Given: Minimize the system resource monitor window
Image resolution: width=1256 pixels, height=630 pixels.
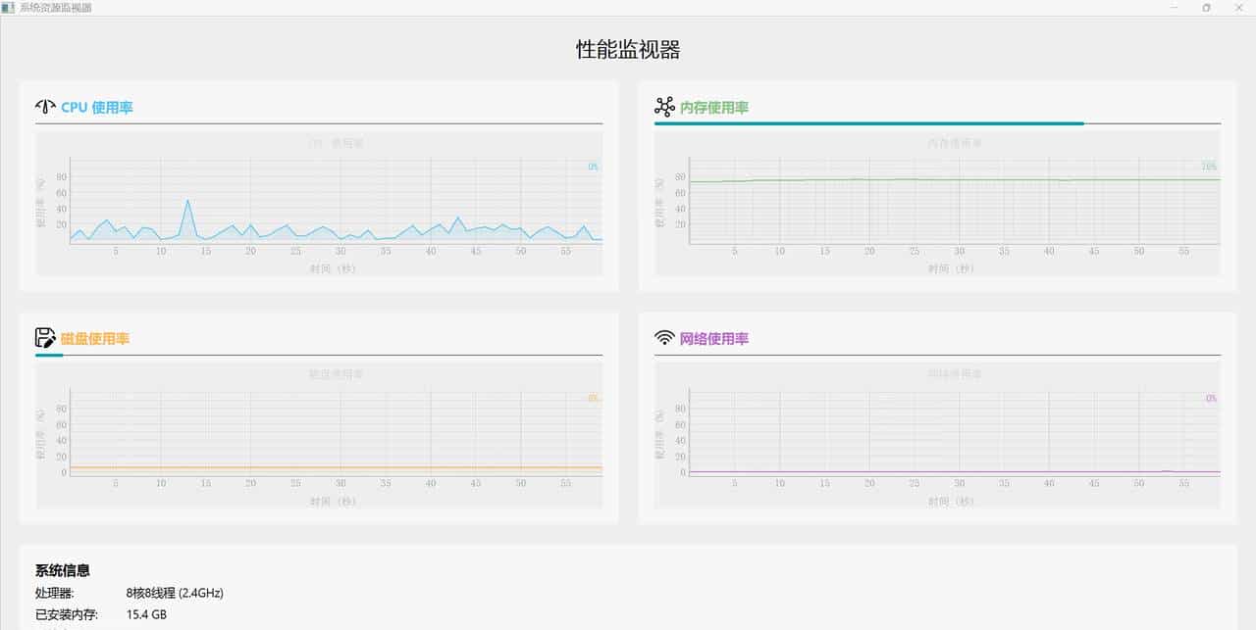Looking at the screenshot, I should coord(1175,7).
